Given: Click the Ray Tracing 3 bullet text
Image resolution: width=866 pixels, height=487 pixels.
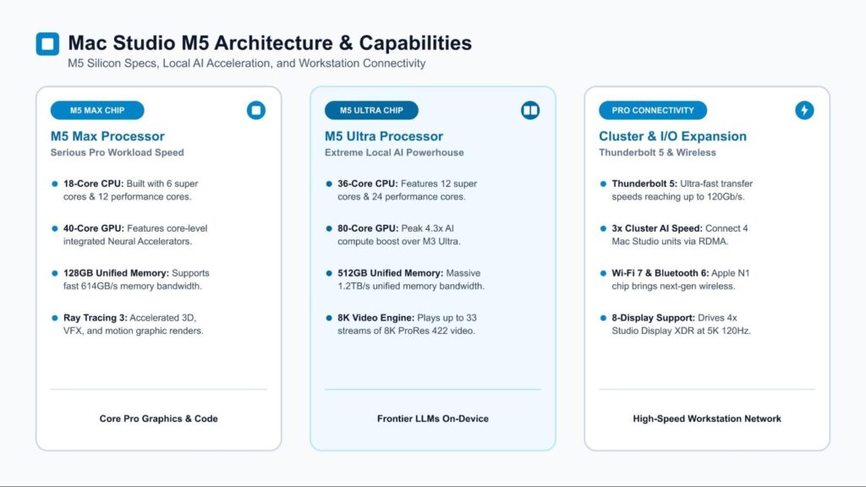Looking at the screenshot, I should (133, 324).
